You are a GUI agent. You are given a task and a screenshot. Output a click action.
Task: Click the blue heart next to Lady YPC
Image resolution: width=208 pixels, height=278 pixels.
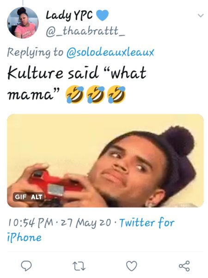(102, 15)
